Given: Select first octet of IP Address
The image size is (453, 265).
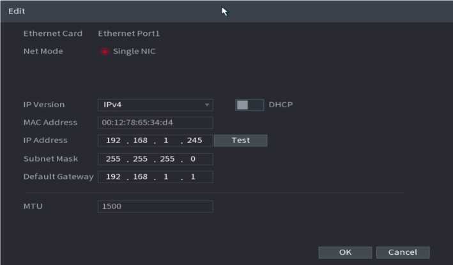Looking at the screenshot, I should [x=112, y=140].
